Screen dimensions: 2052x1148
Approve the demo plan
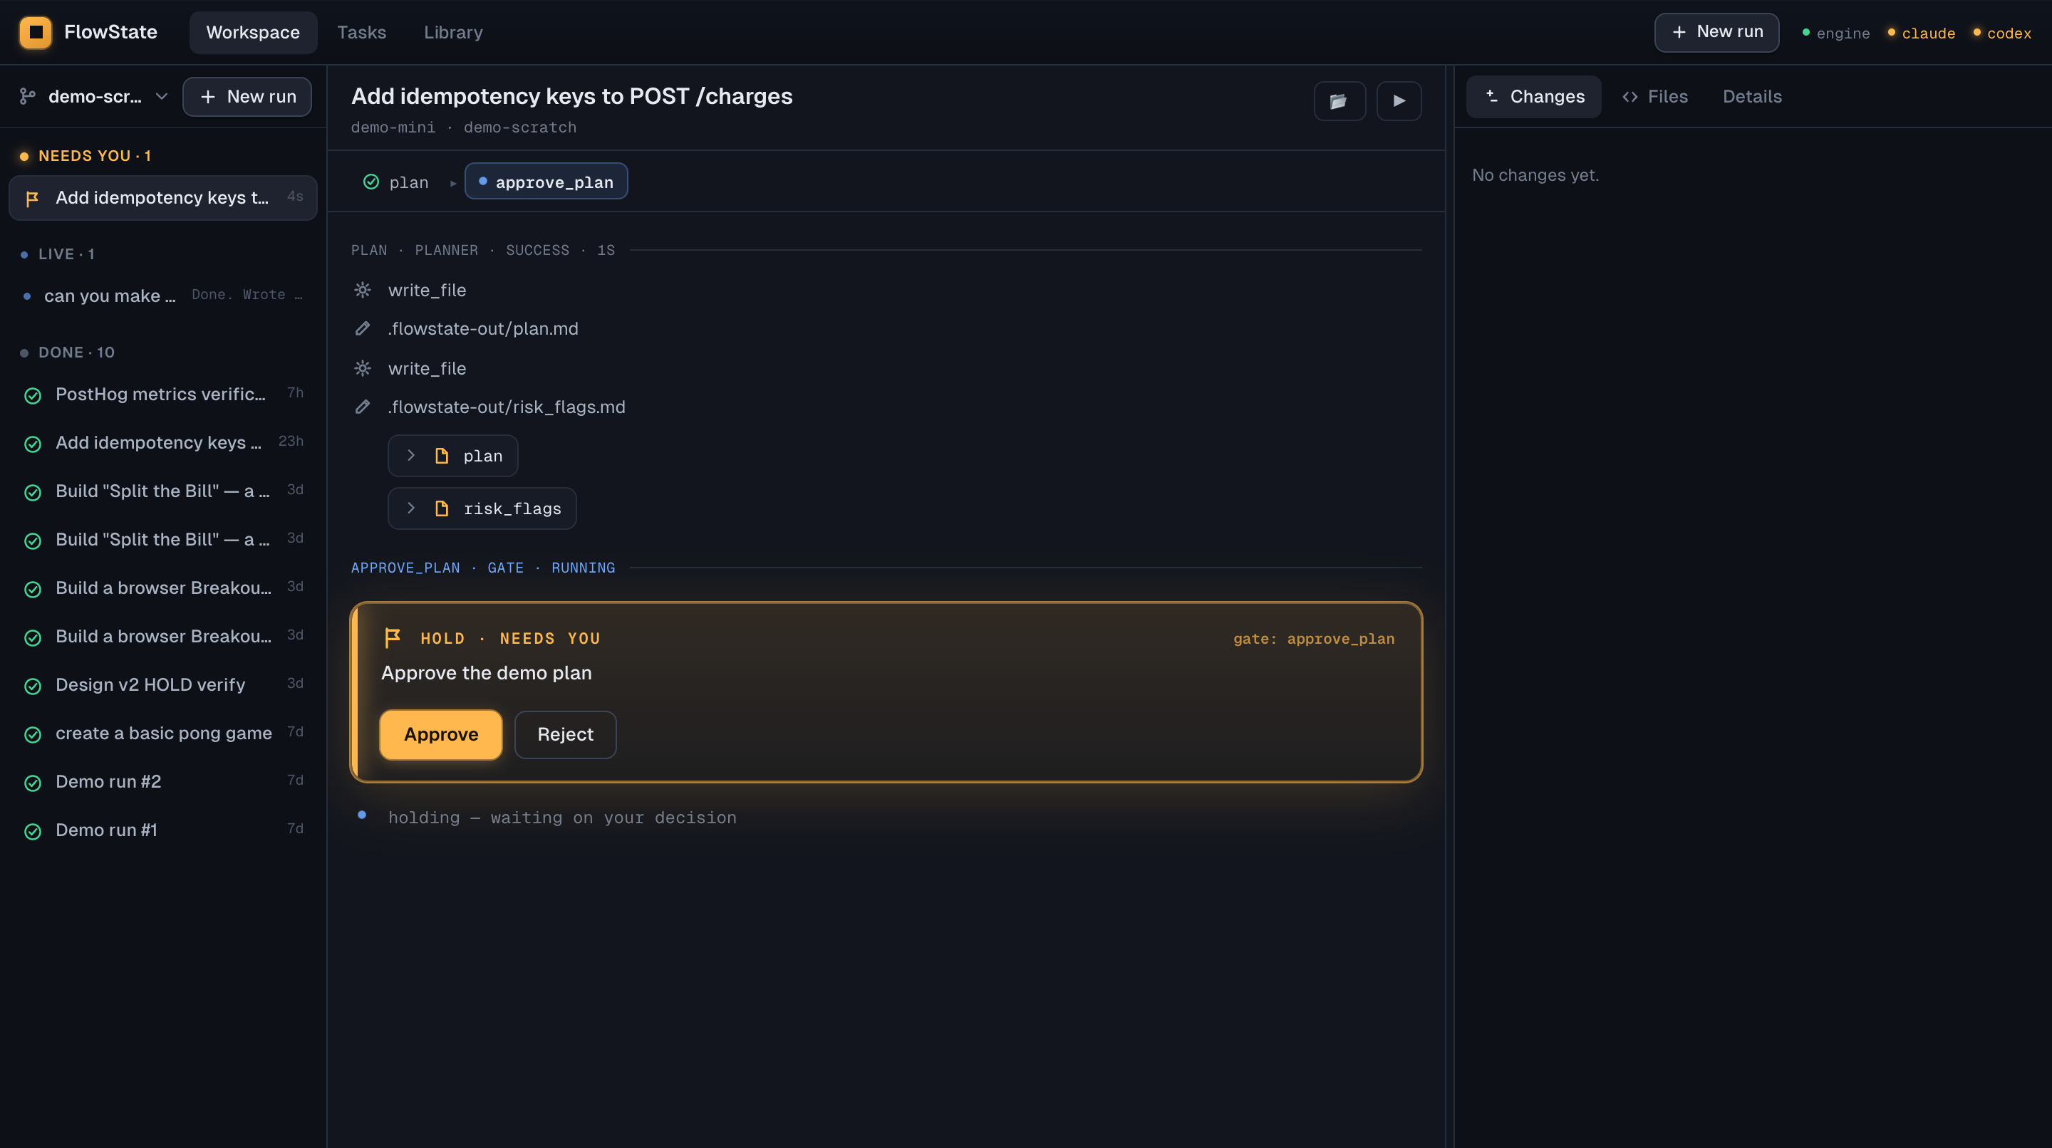coord(440,734)
